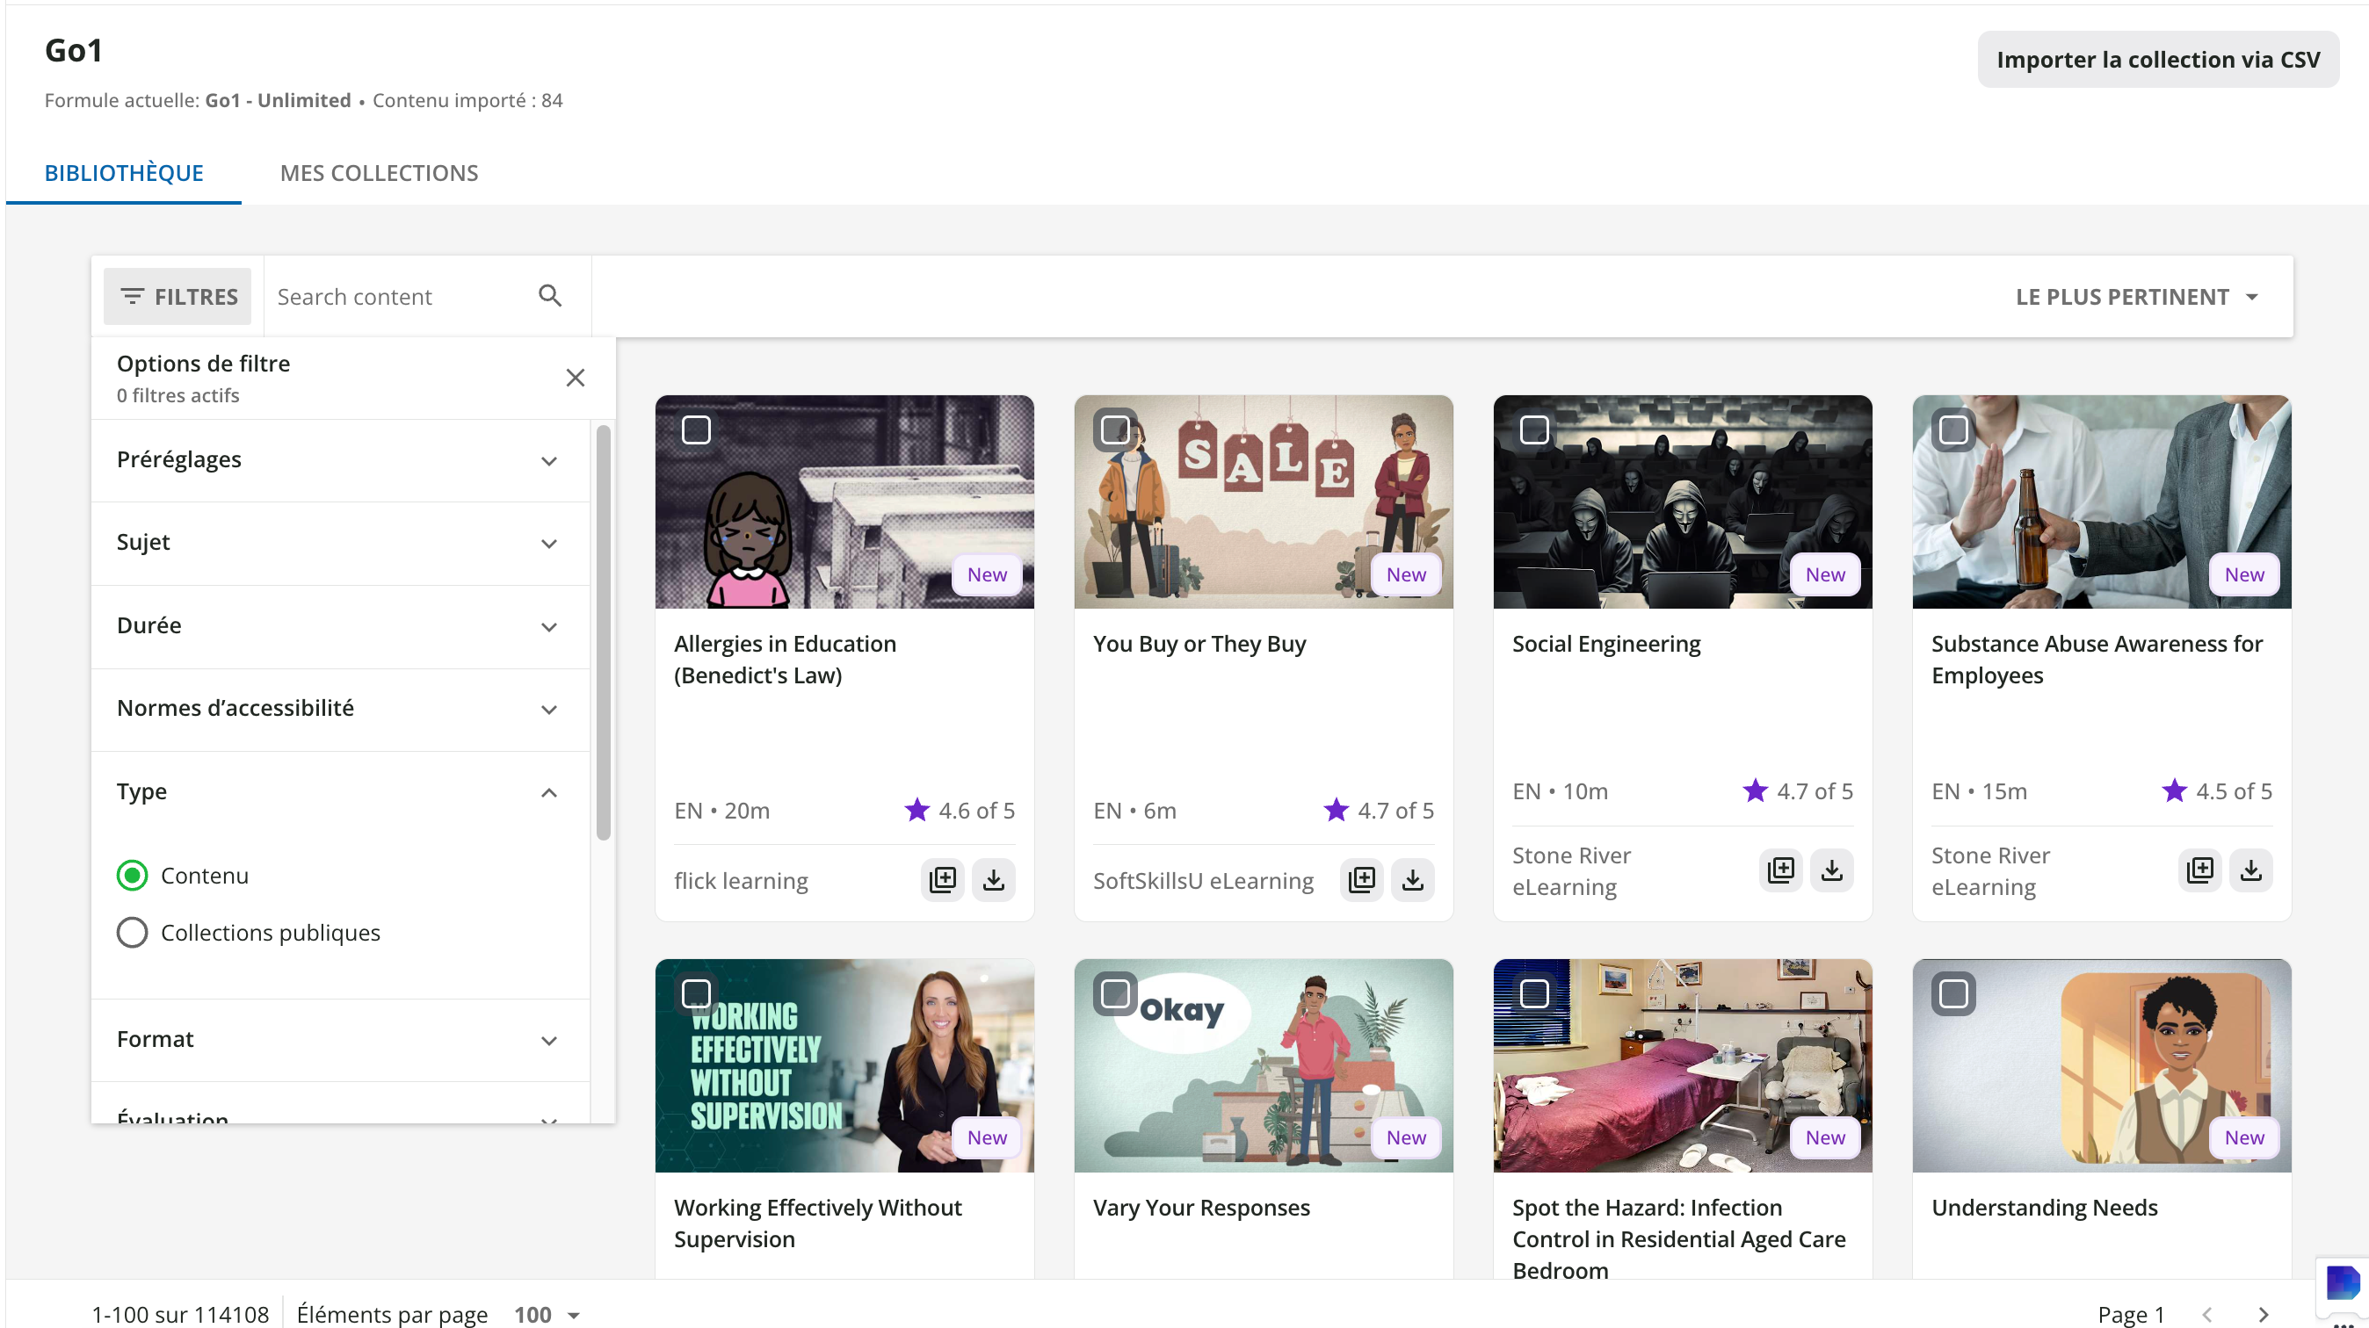Click the SoftSkillsU eLearning provider name
This screenshot has height=1328, width=2369.
point(1203,880)
